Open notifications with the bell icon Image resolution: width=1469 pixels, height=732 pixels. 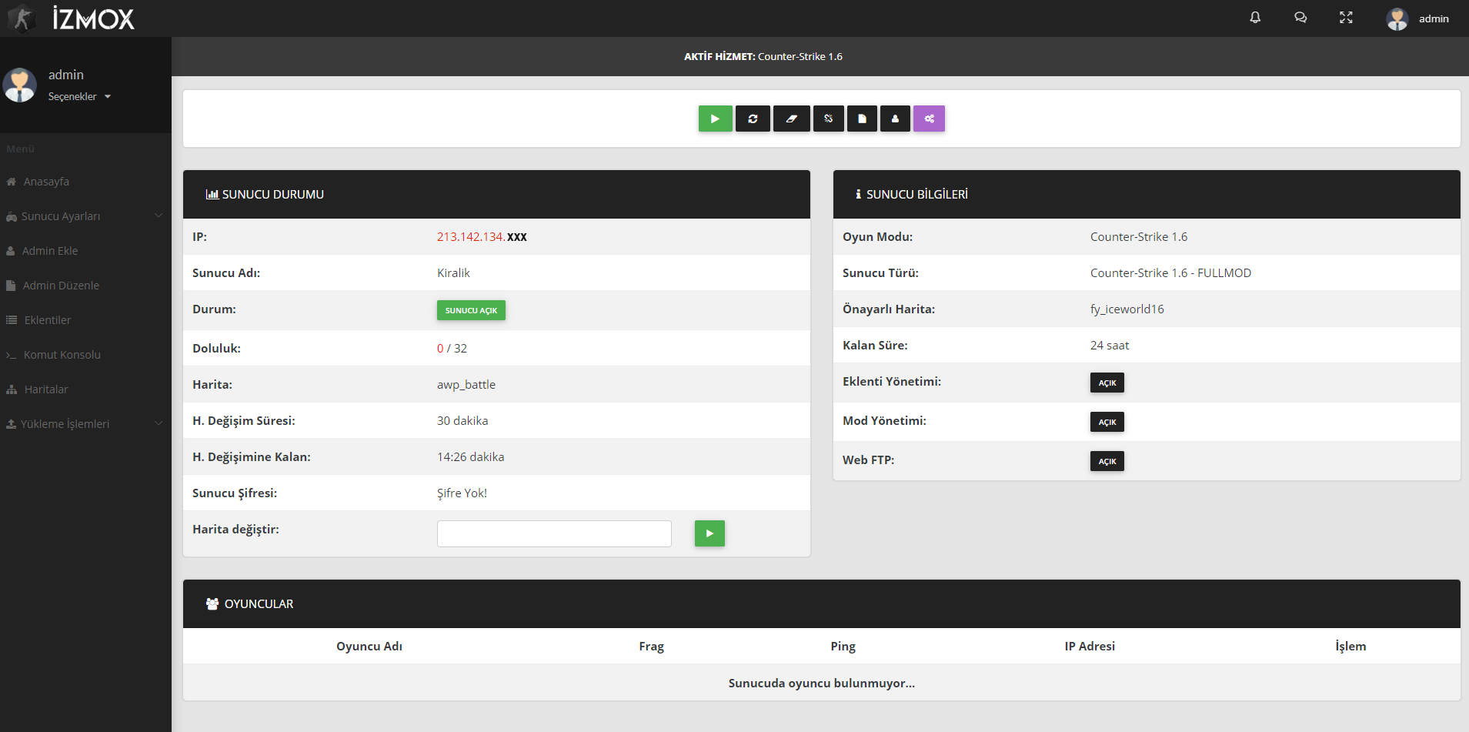click(x=1255, y=17)
